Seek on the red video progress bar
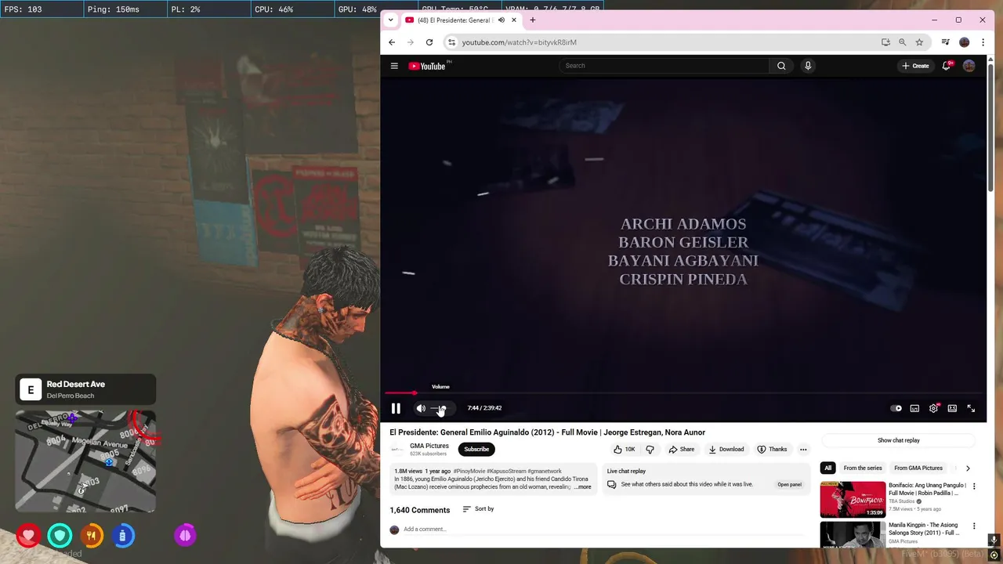This screenshot has height=564, width=1003. [683, 393]
